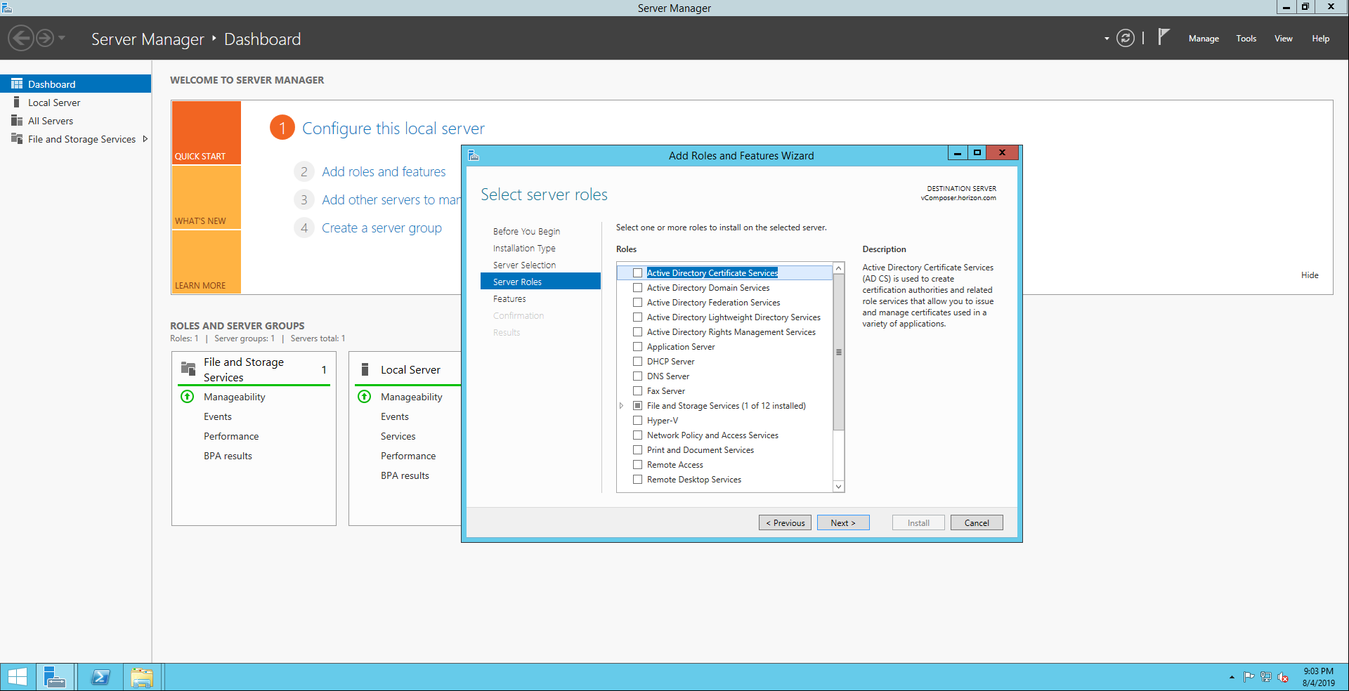Expand File and Storage Services role tree
Viewport: 1349px width, 691px height.
[621, 406]
